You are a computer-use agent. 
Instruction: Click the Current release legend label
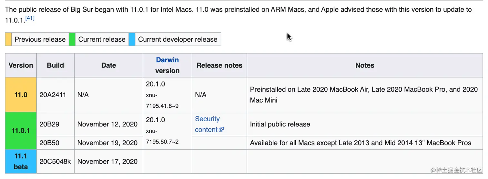[x=102, y=39]
